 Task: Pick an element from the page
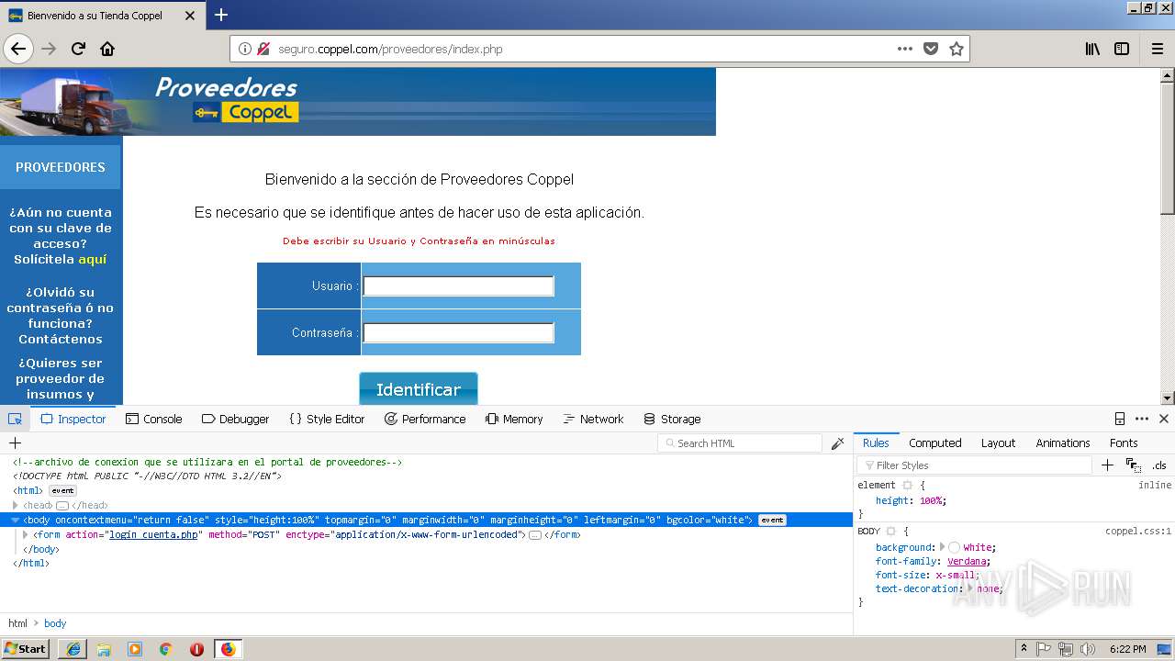click(x=15, y=419)
